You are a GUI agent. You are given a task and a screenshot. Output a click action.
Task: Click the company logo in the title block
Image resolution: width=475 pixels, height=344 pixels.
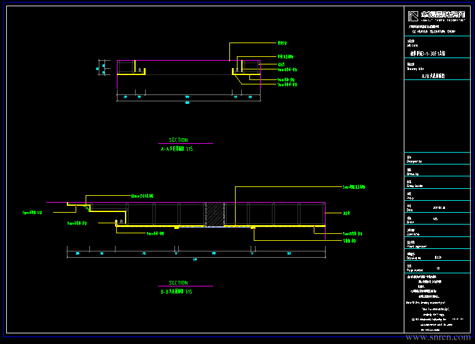(x=413, y=16)
